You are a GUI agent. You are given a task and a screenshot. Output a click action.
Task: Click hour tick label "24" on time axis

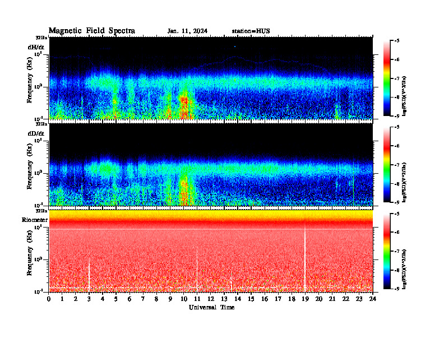(x=373, y=299)
